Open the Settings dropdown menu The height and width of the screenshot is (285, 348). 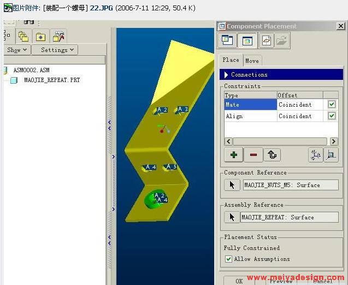[x=55, y=50]
